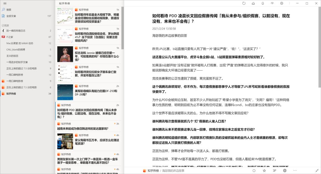Select the 知乎热榜 feed in sidebar
Image resolution: width=321 pixels, height=174 pixels.
click(27, 94)
